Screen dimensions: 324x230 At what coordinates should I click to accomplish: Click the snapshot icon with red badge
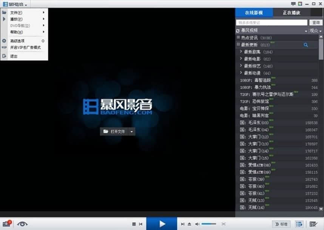click(6, 224)
